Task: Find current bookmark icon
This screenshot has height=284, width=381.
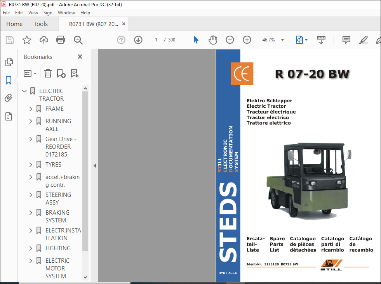Action: [x=75, y=73]
